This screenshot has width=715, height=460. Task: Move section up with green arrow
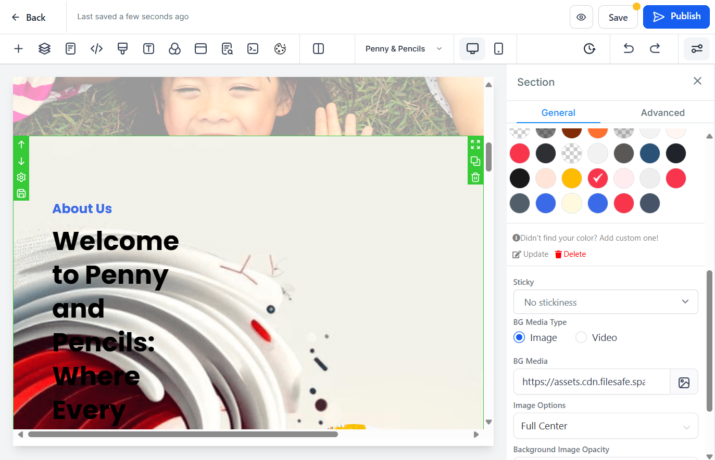pos(21,144)
